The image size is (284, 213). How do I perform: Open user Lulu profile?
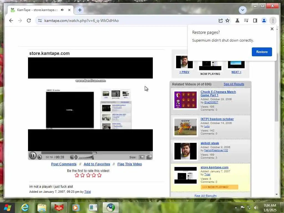[207, 126]
